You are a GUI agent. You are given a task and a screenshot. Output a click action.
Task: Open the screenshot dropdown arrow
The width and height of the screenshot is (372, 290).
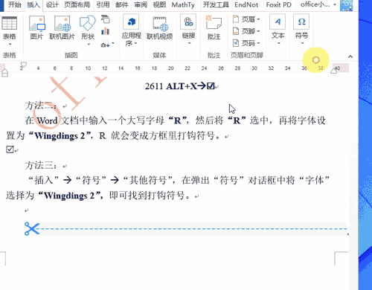[x=113, y=43]
